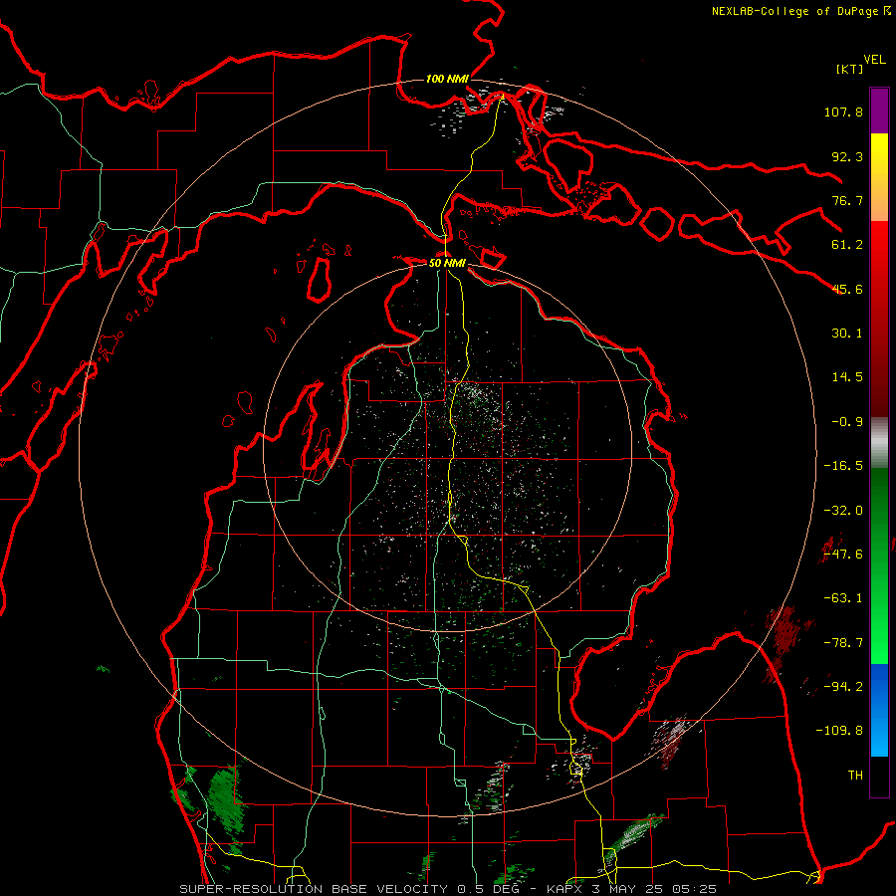The height and width of the screenshot is (896, 896).
Task: Click the Super-Resolution Base Velocity caption
Action: [447, 889]
